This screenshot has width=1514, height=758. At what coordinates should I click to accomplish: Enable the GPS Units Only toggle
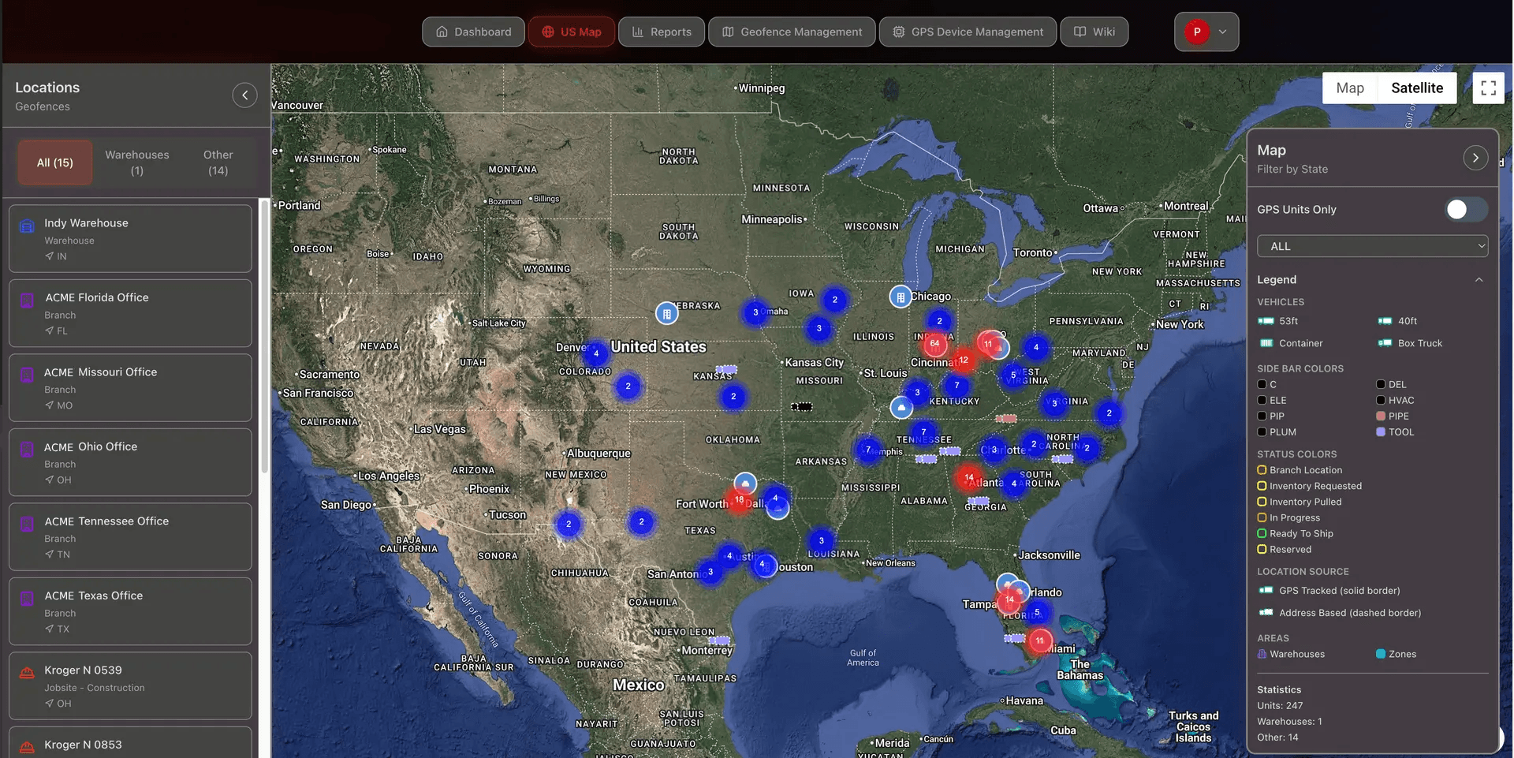1465,209
